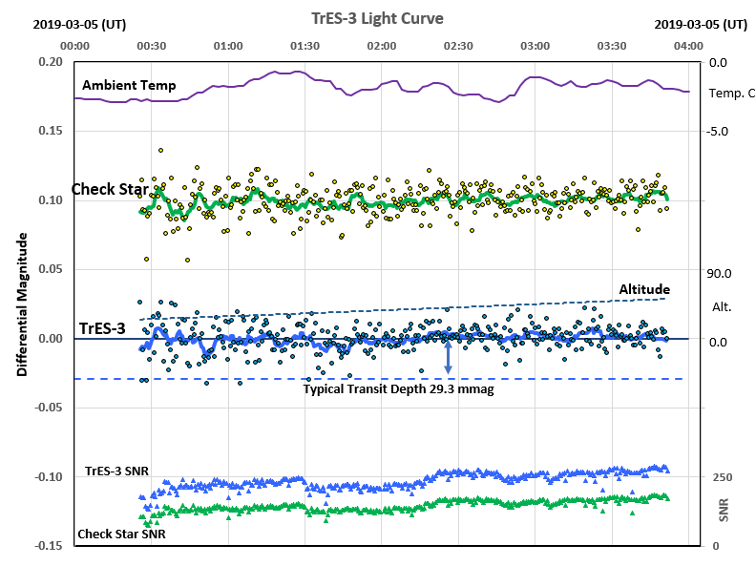This screenshot has height=566, width=756.
Task: Select the 90.0 altitude axis value
Action: 719,273
